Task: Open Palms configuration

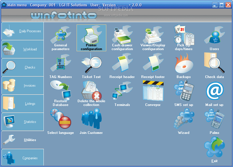Action: click(215, 122)
